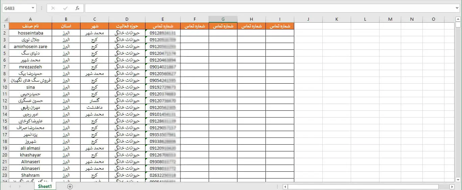Select cell containing مهران رفیعی
This screenshot has width=462, height=190.
coord(30,107)
